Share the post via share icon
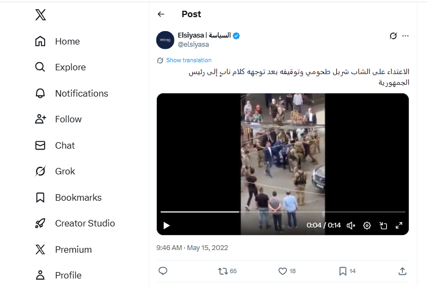 pos(402,272)
